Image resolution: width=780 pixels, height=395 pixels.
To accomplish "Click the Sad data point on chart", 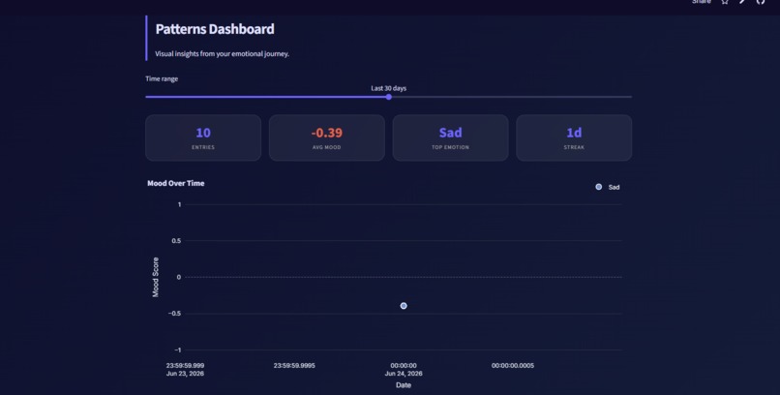I will point(404,306).
